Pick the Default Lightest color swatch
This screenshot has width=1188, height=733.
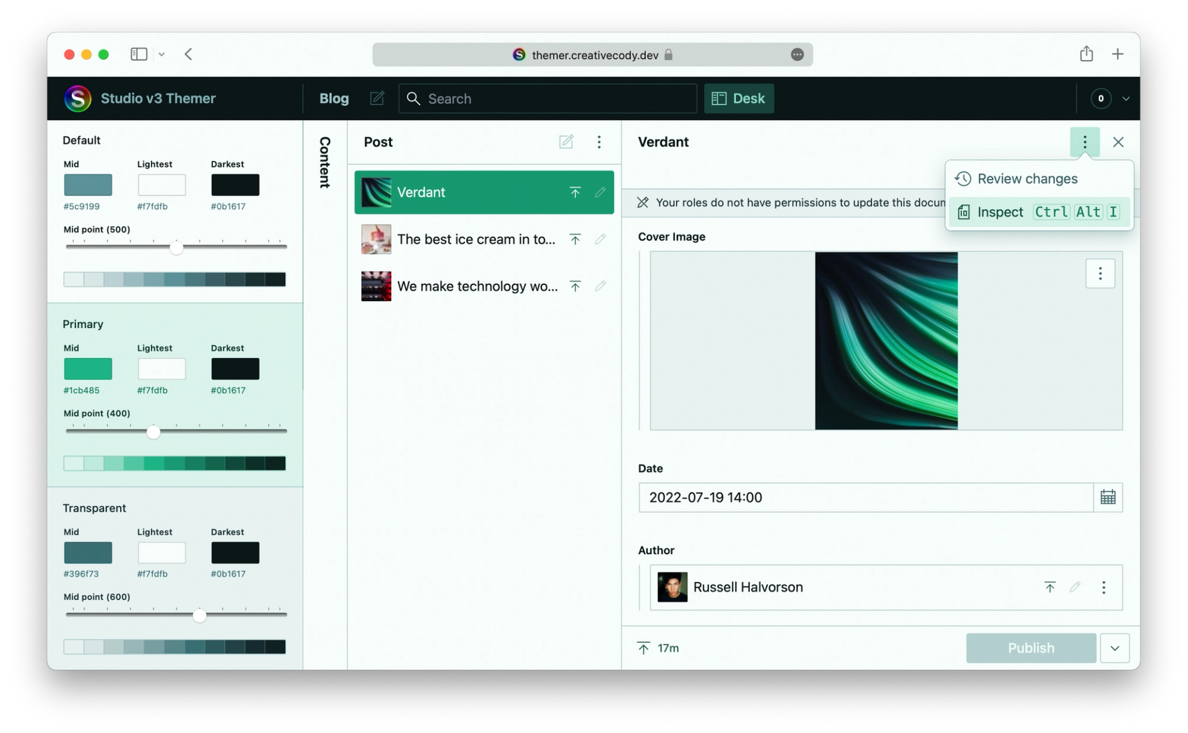click(x=161, y=185)
